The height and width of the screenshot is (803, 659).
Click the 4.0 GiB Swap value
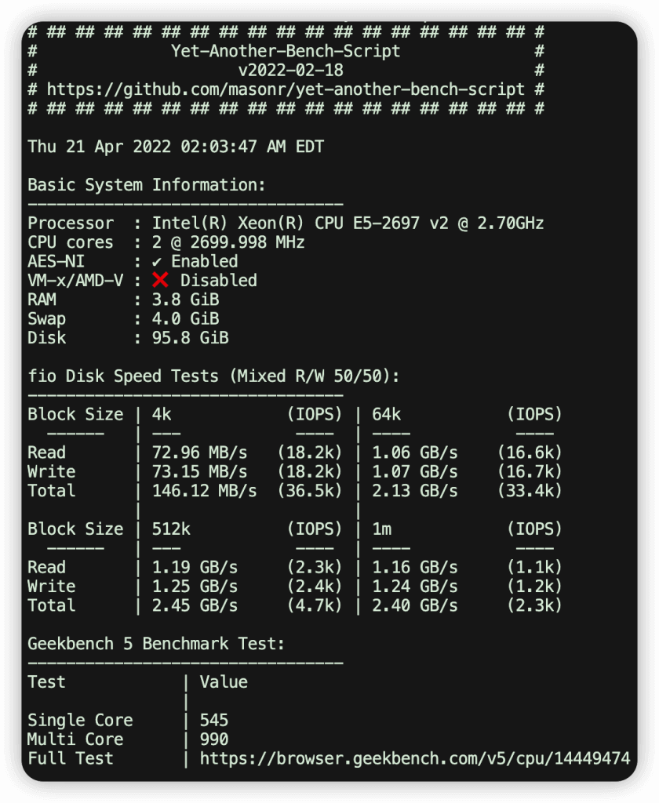[186, 319]
